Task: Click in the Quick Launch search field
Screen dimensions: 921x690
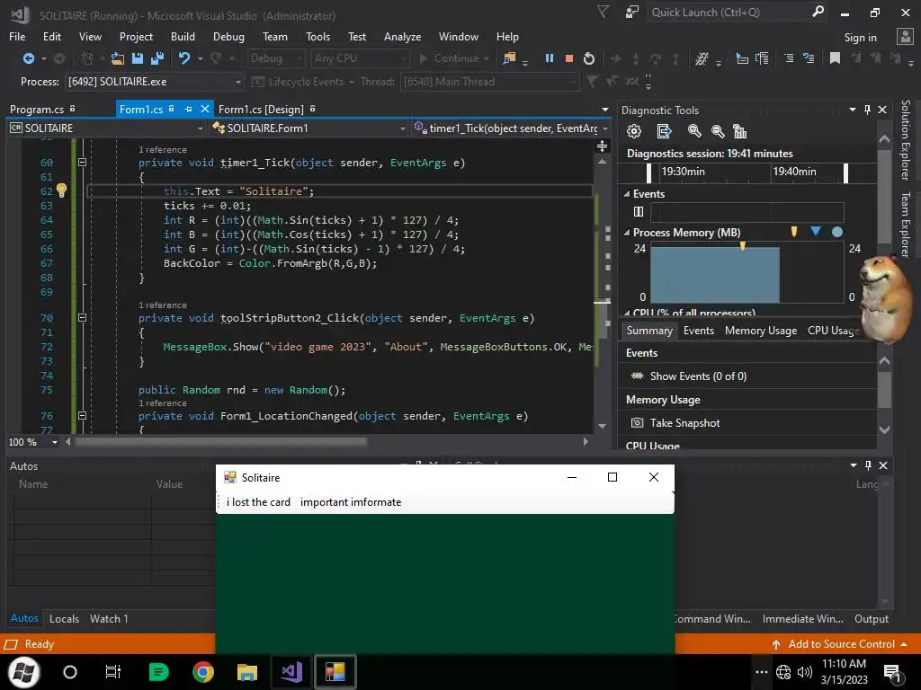Action: 729,12
